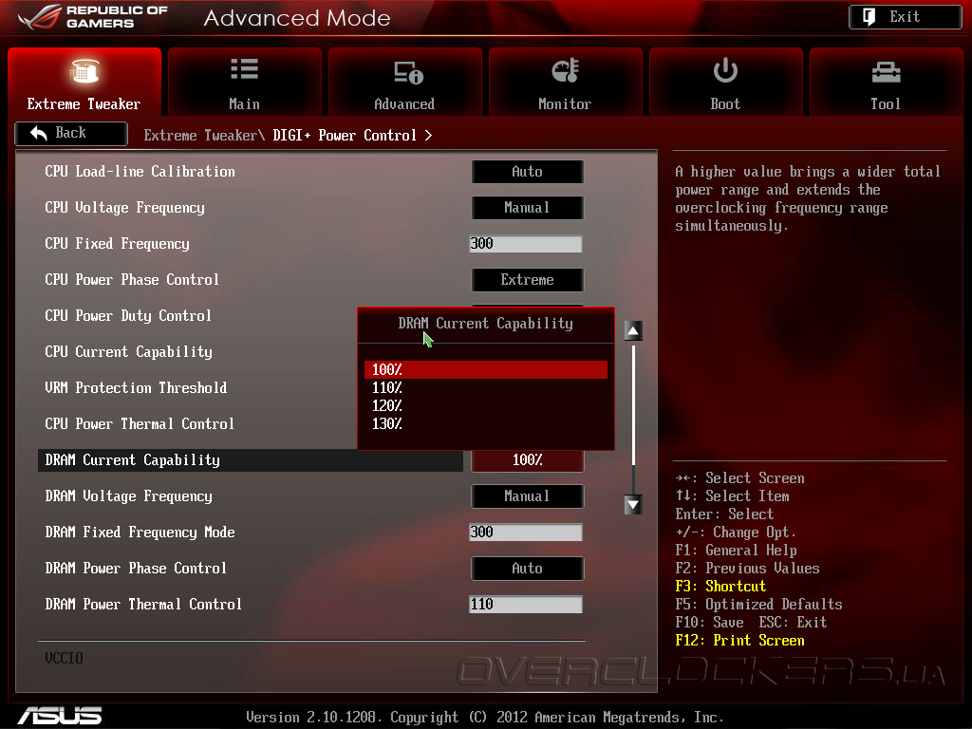Viewport: 972px width, 729px height.
Task: Open the Monitor tab
Action: tap(565, 82)
